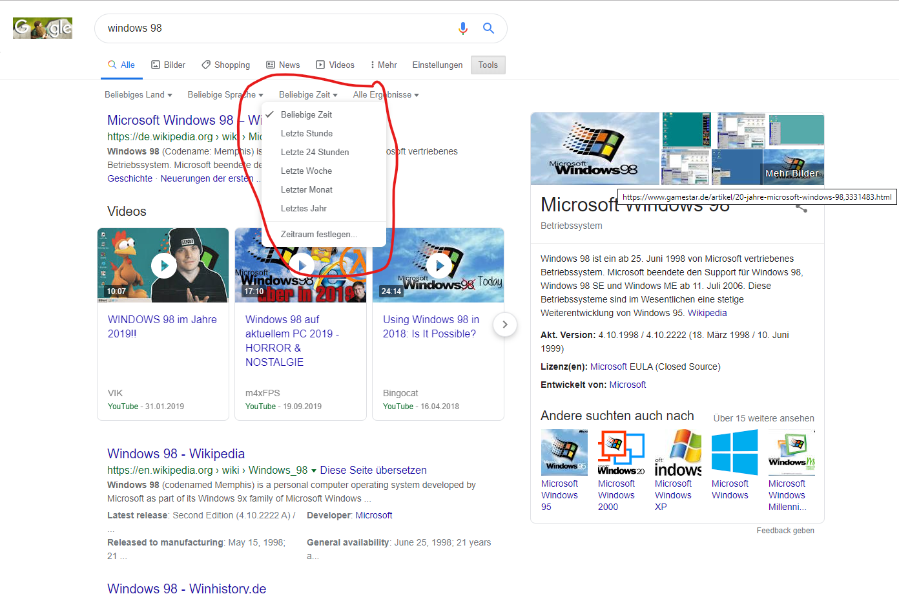Viewport: 899px width, 594px height.
Task: Open Windows 98 auf aktuellem PC 2019 title
Action: pyautogui.click(x=292, y=341)
